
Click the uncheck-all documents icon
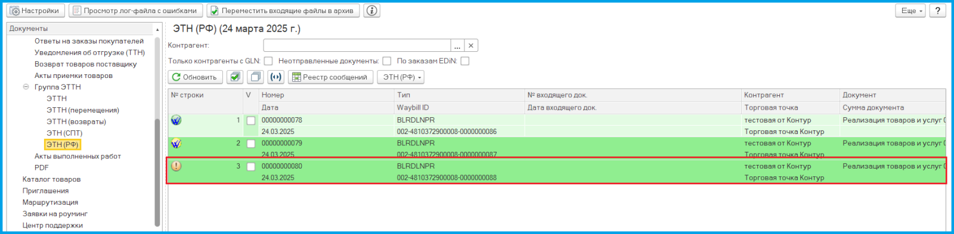coord(255,77)
